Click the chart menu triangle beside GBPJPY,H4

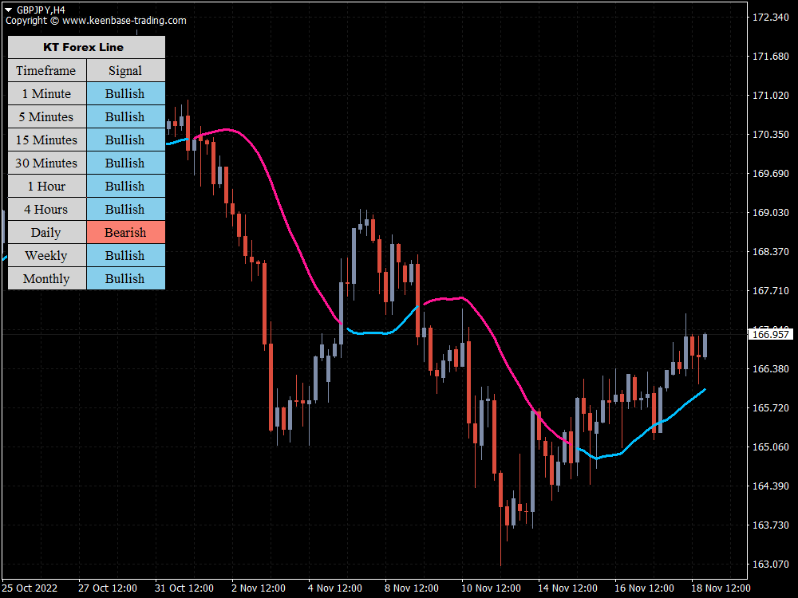pyautogui.click(x=8, y=10)
